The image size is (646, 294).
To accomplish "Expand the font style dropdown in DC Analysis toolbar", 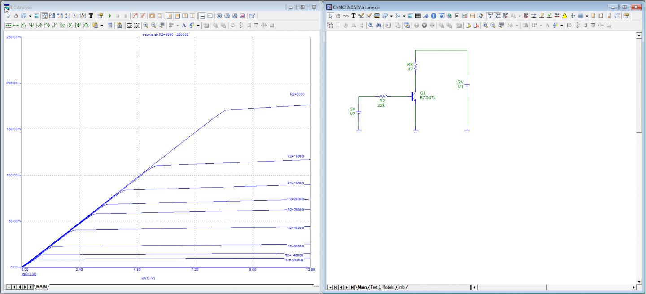I will click(198, 26).
